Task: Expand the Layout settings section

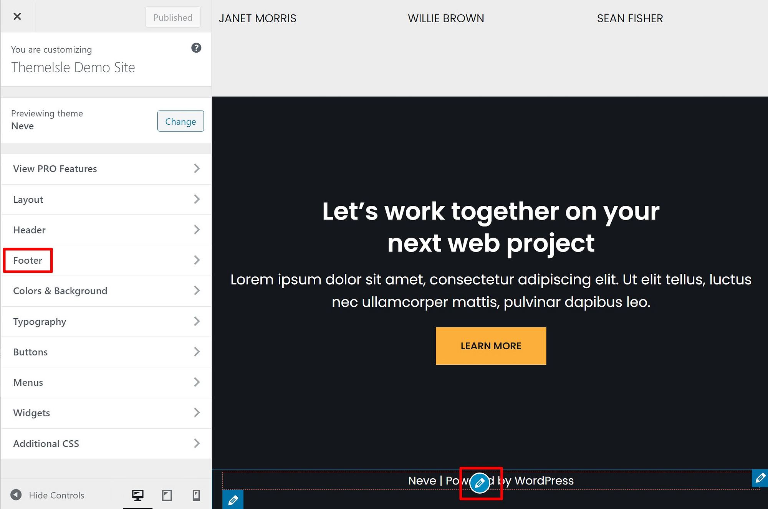Action: [x=106, y=199]
